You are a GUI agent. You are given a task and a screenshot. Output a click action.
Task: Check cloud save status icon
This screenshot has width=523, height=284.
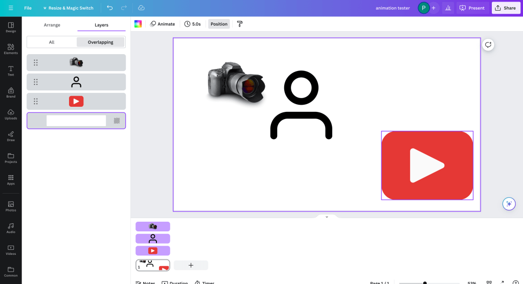coord(141,8)
